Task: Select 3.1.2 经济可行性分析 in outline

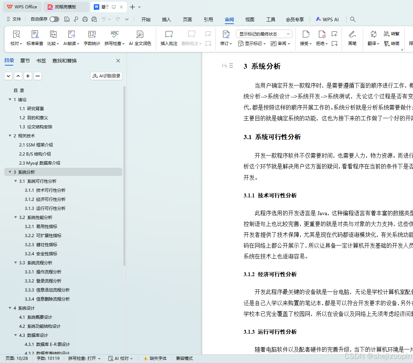Action: (45, 199)
